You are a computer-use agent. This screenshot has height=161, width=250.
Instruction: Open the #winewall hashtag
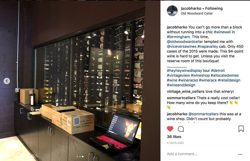(222, 32)
